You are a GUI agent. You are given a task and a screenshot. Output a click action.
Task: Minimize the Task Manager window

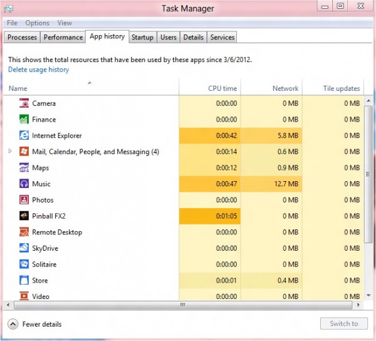325,6
